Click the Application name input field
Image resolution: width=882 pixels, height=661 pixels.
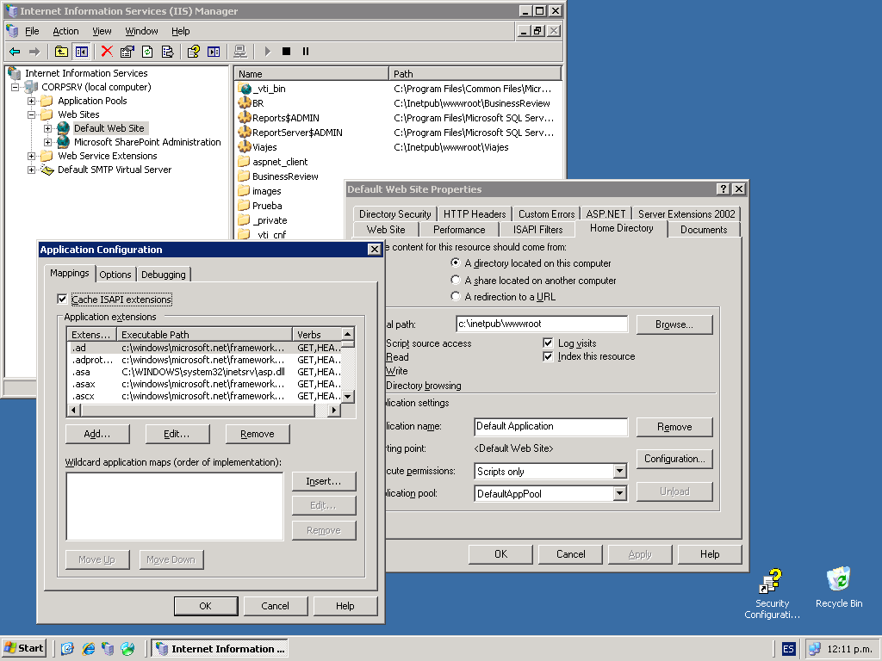(x=550, y=427)
